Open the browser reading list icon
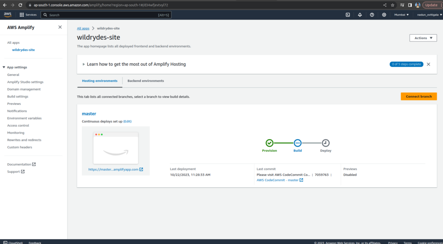Viewport: 443px width, 244px height. point(402,5)
